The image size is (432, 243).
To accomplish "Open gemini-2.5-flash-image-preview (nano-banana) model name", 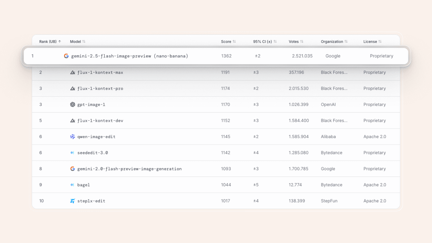I will point(130,56).
